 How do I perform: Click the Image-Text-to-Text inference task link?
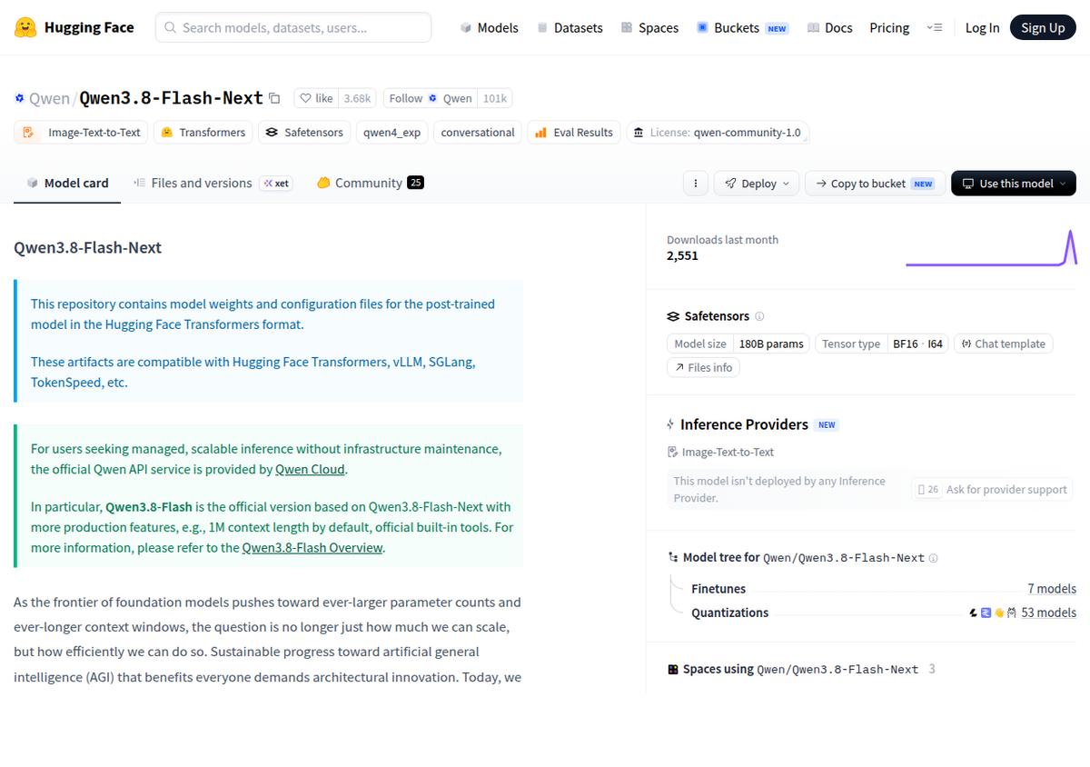[720, 452]
